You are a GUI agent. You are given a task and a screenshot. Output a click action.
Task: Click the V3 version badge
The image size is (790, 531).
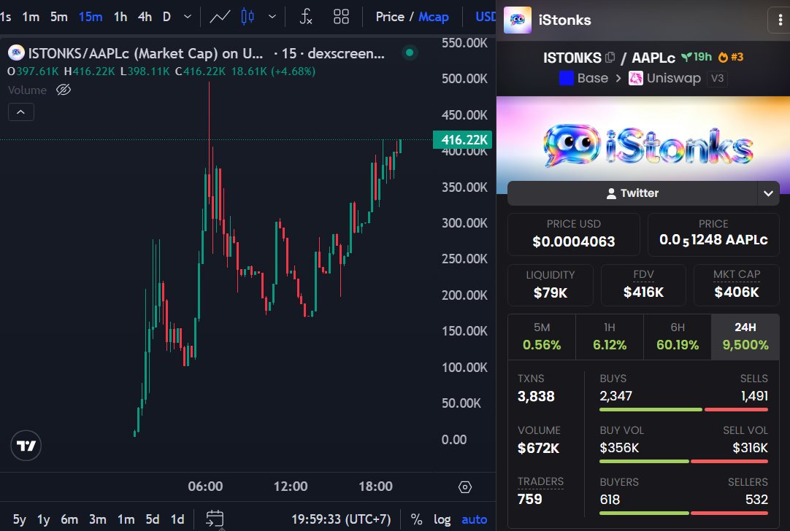point(717,78)
